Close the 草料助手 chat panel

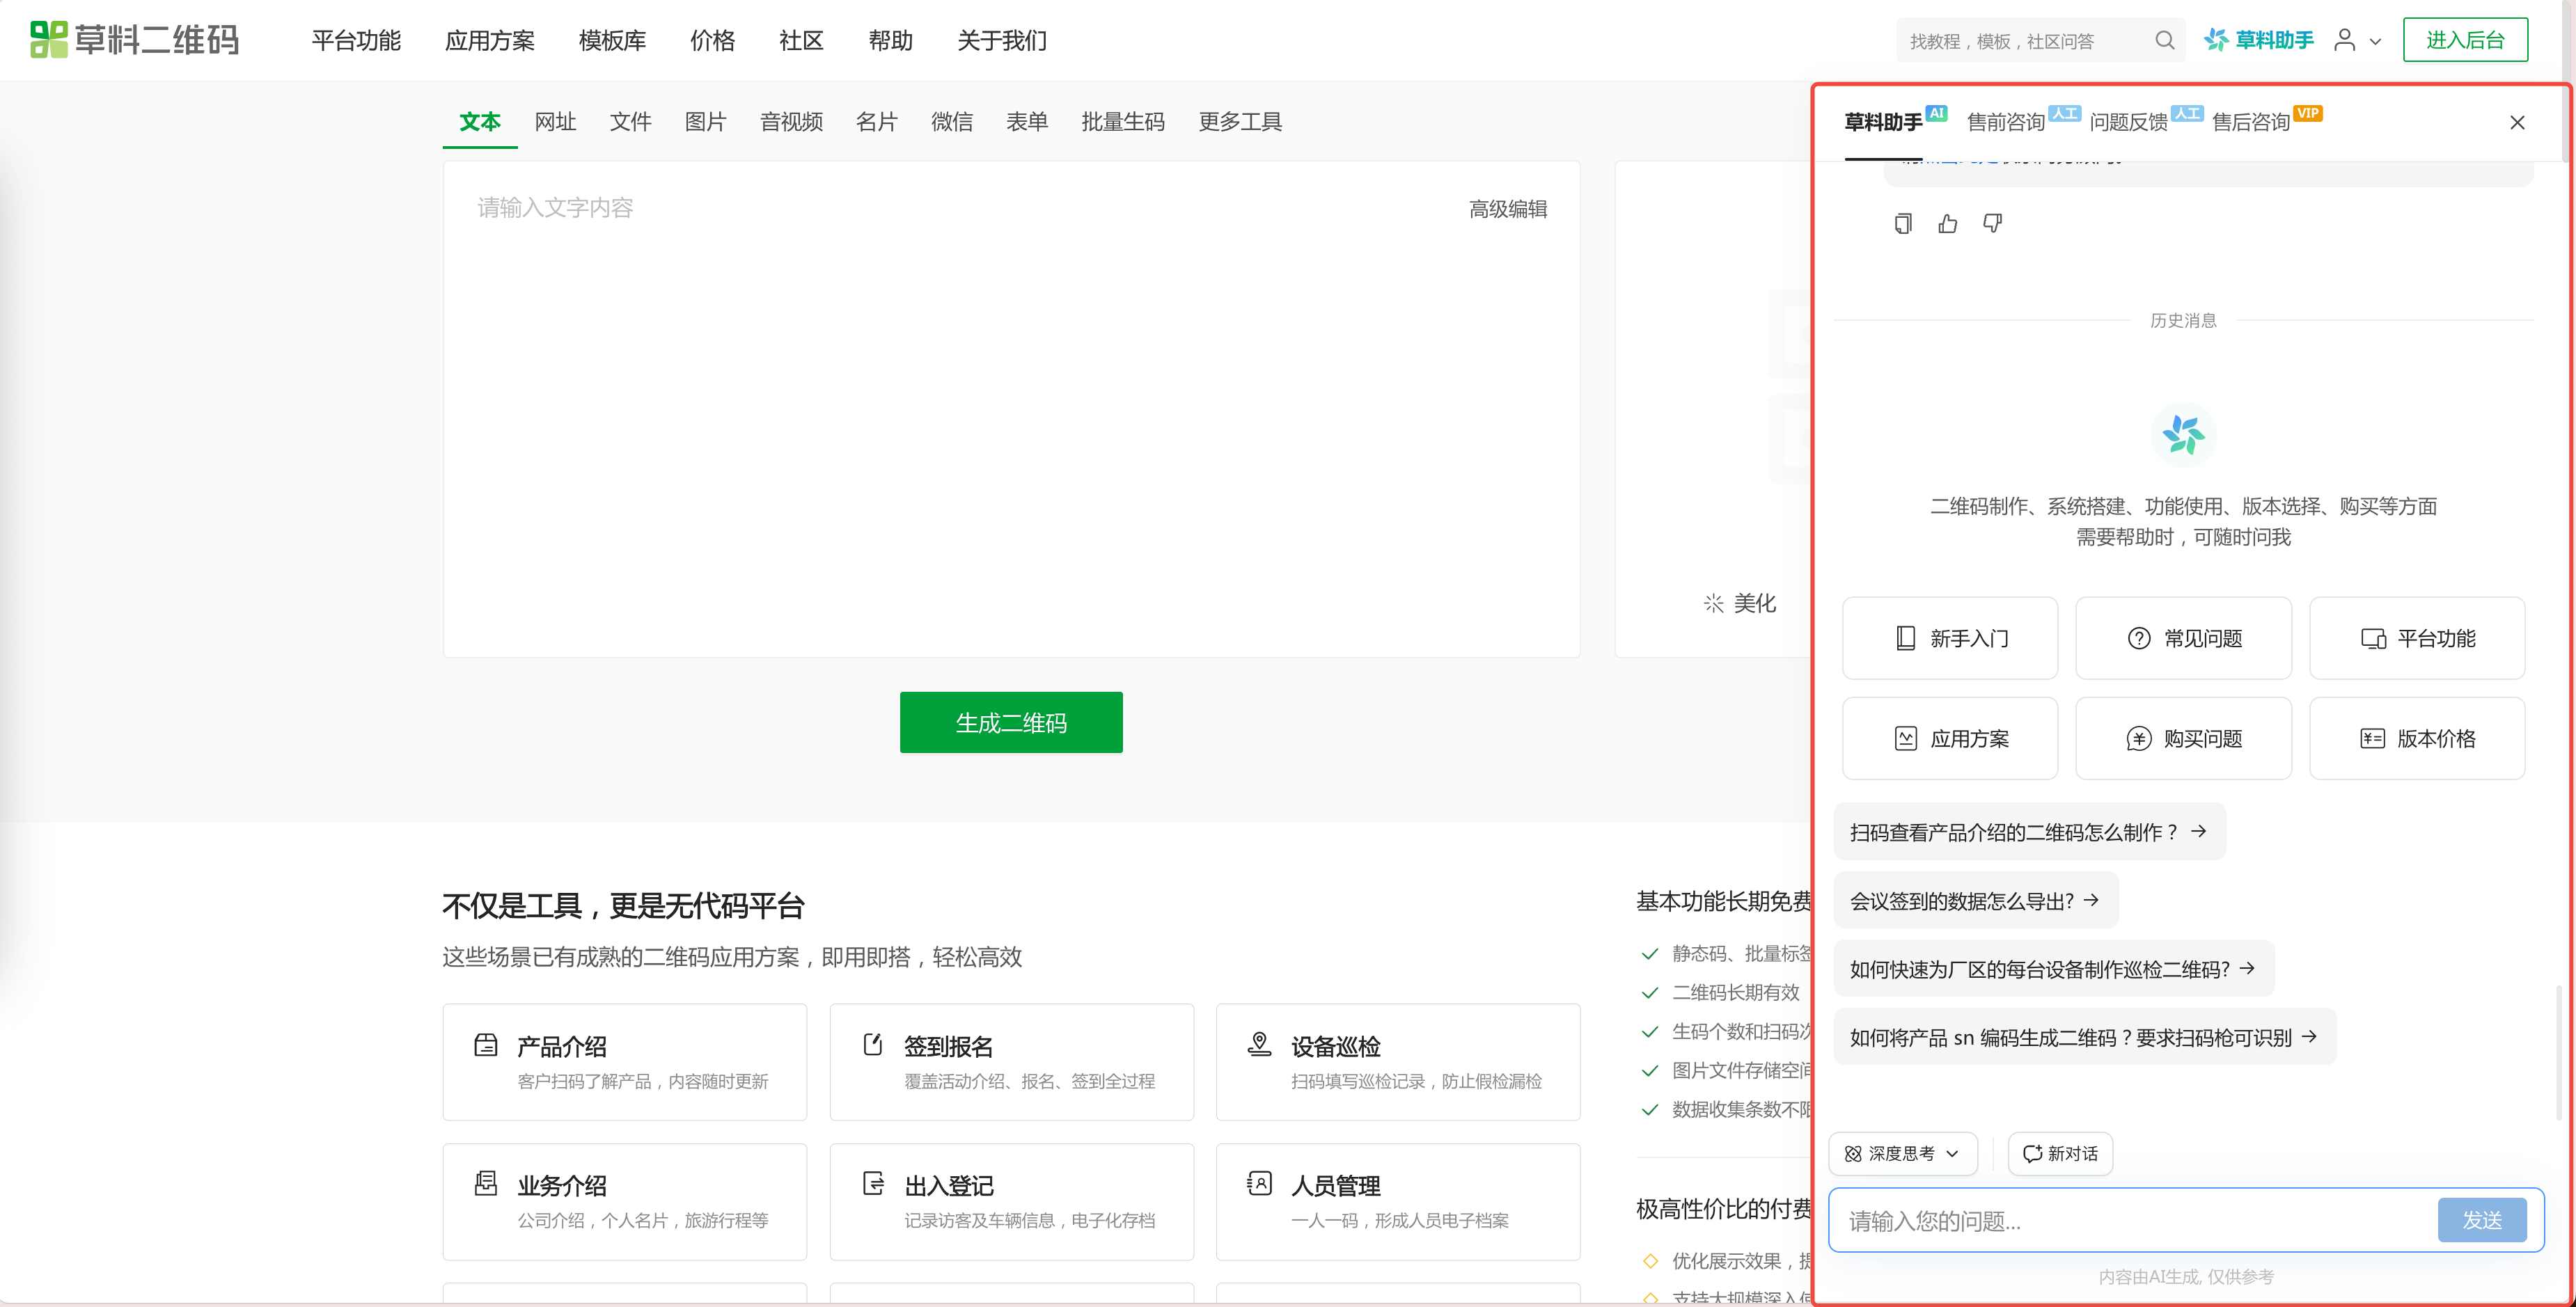(x=2517, y=122)
